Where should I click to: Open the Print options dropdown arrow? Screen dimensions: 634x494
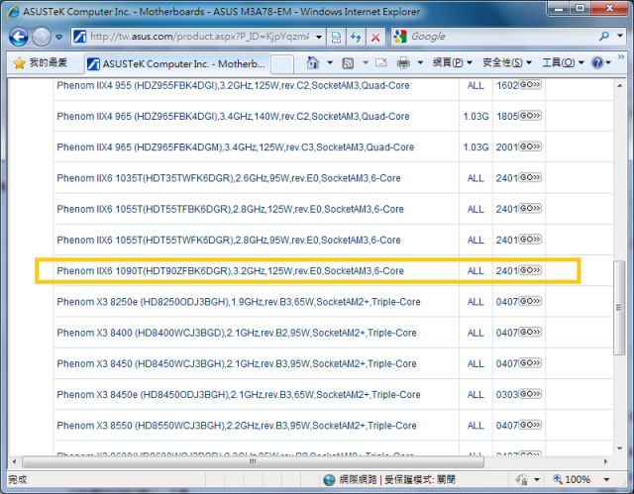[x=420, y=62]
